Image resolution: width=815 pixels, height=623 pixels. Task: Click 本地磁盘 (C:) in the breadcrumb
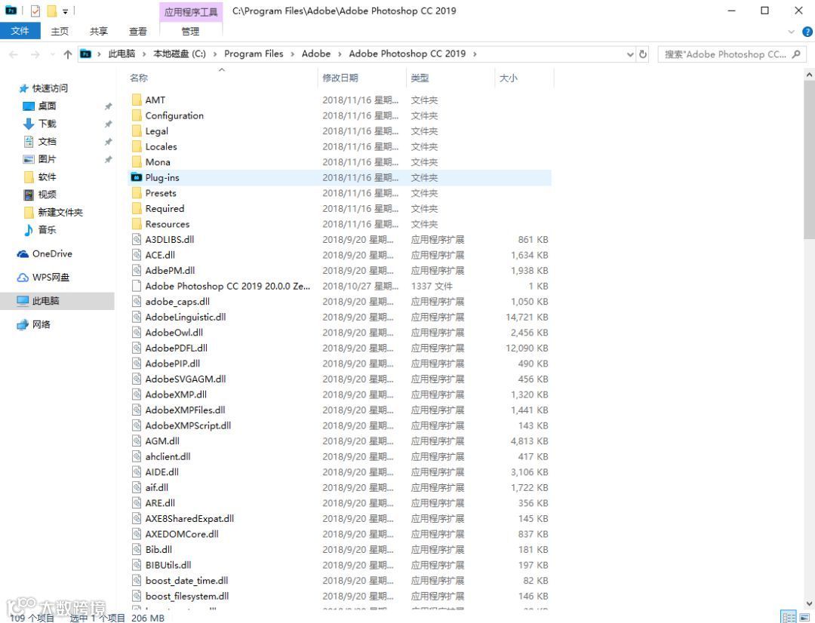(x=180, y=54)
